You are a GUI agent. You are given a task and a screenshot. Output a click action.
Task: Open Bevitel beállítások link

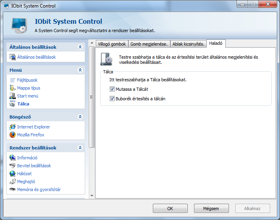[x=34, y=166]
